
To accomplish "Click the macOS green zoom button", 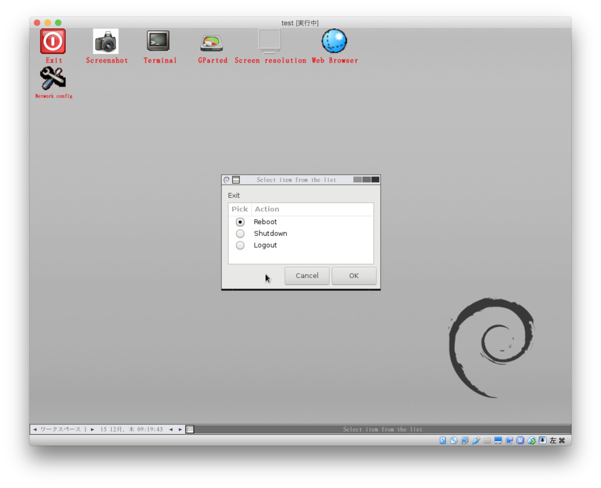I will point(58,23).
